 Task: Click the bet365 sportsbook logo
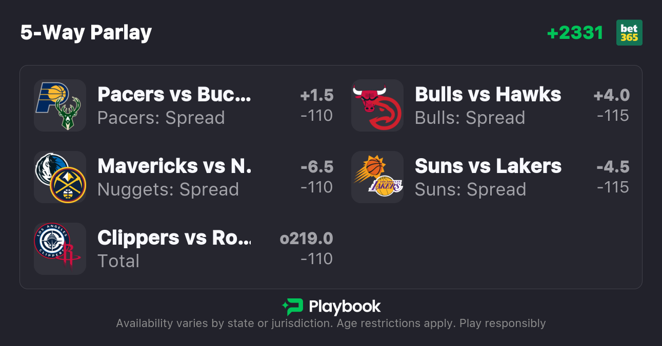click(x=629, y=33)
